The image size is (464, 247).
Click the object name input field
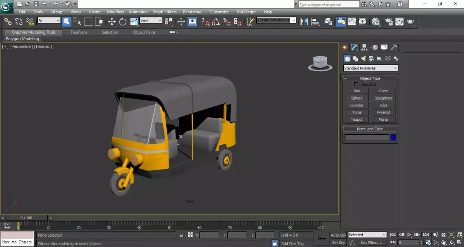pyautogui.click(x=367, y=137)
